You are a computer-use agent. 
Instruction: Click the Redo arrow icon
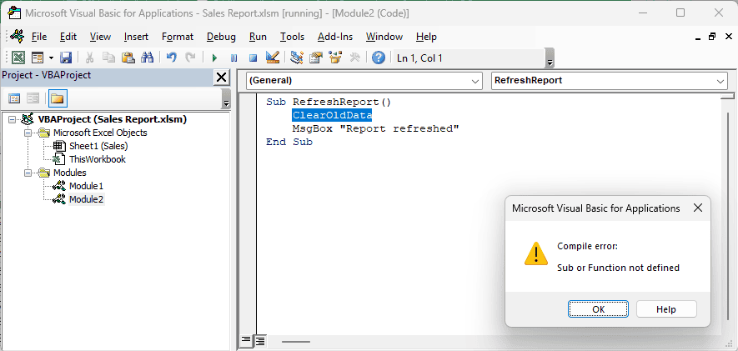[191, 58]
